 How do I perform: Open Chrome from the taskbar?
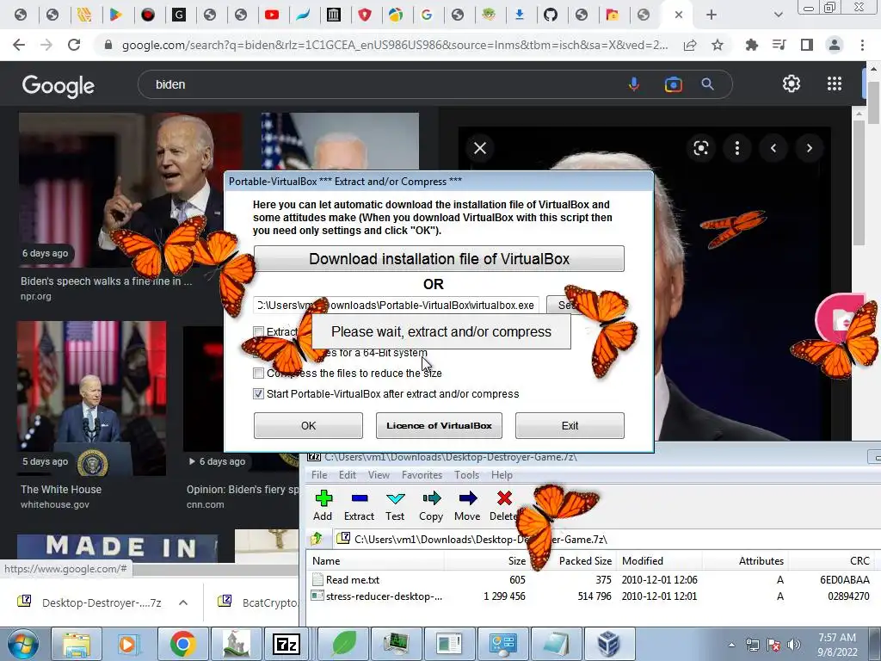182,644
